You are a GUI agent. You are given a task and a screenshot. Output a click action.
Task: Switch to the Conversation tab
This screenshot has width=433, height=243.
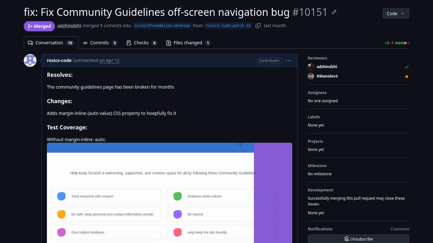(51, 43)
